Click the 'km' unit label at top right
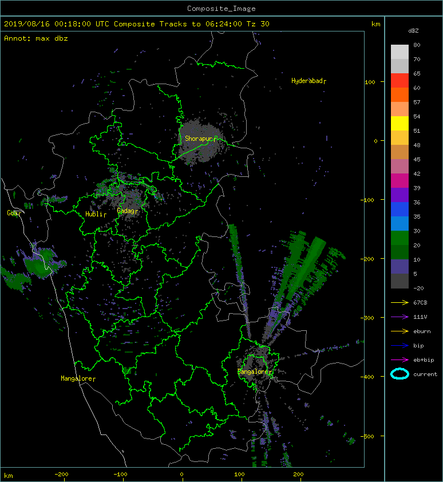This screenshot has width=443, height=482. (x=375, y=24)
